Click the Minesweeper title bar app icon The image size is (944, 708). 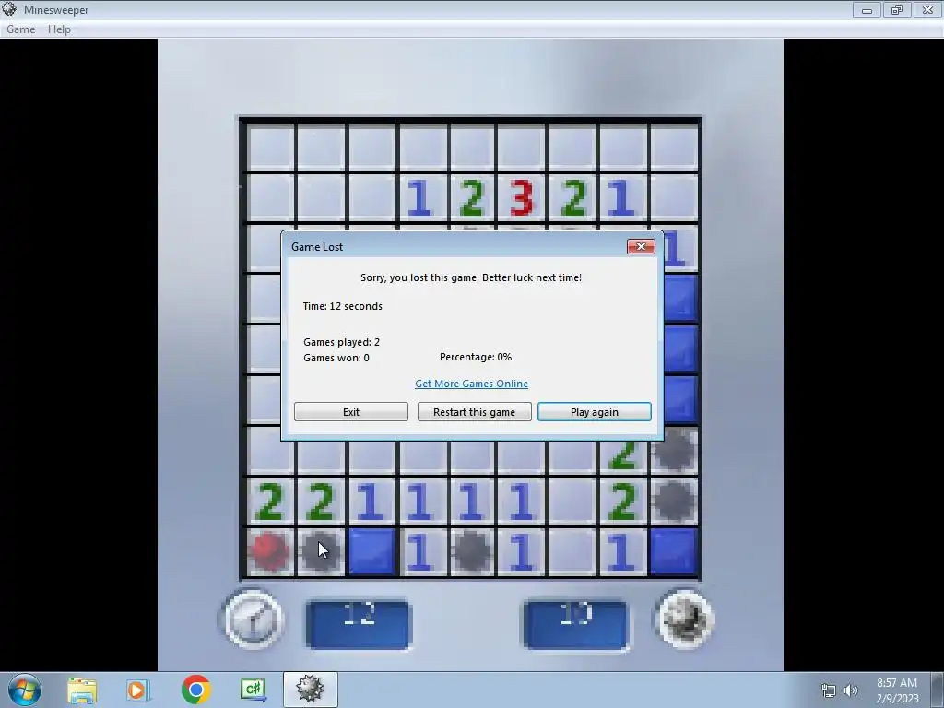(x=9, y=9)
